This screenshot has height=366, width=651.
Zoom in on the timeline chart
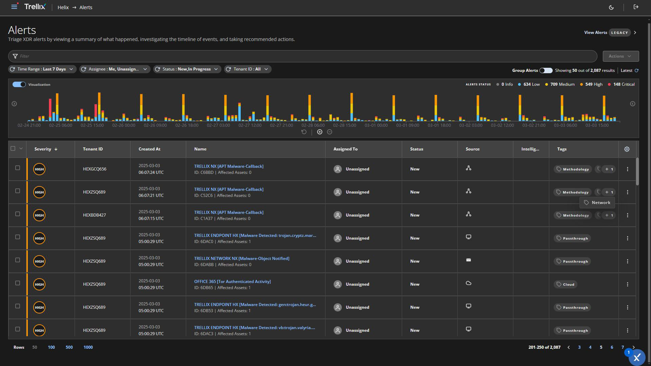click(x=319, y=132)
